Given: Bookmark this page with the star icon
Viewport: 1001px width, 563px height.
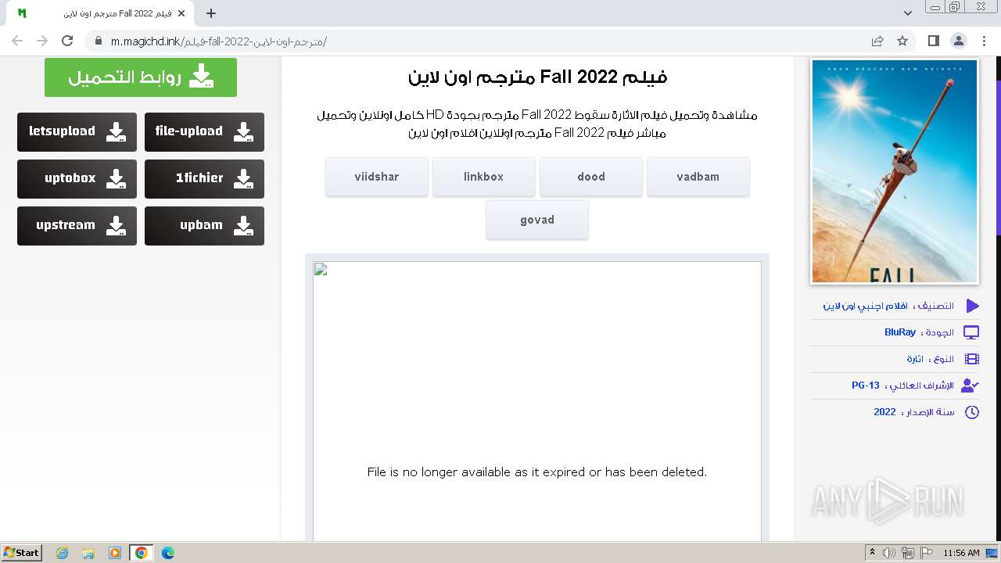Looking at the screenshot, I should [902, 41].
